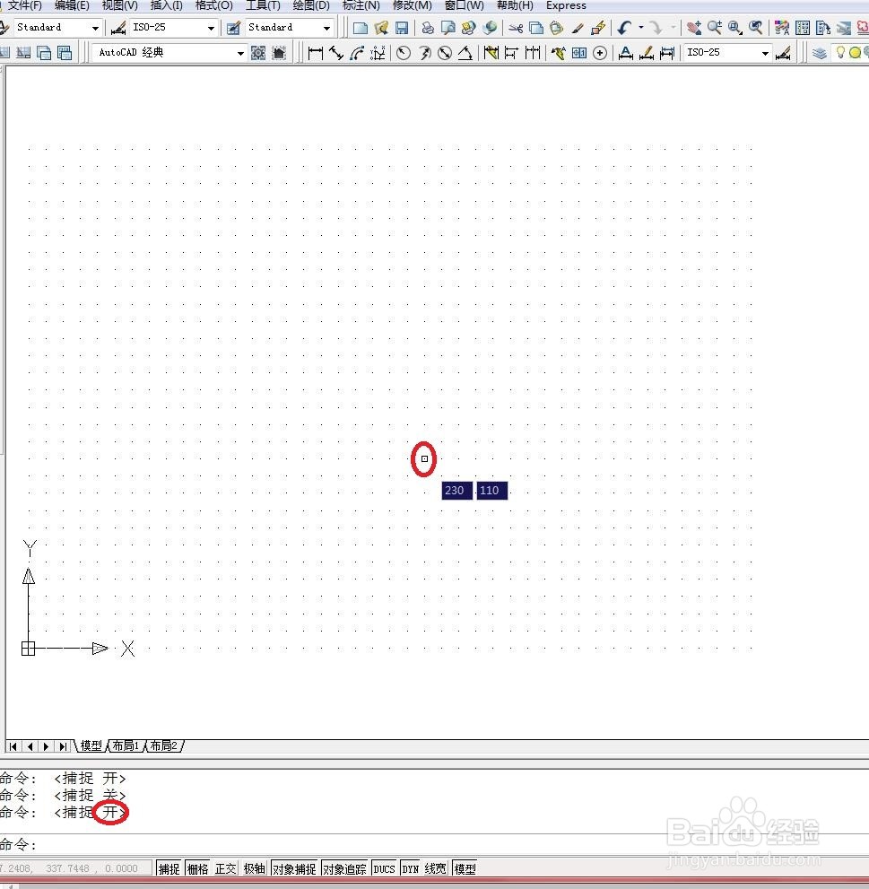Click the coordinates readout in the status bar
This screenshot has width=869, height=889.
pyautogui.click(x=74, y=868)
